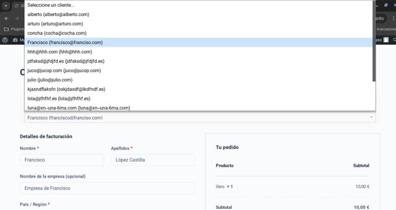Image resolution: width=396 pixels, height=210 pixels.
Task: Click the bold Subtotal amount '10,00 €'
Action: pos(361,207)
